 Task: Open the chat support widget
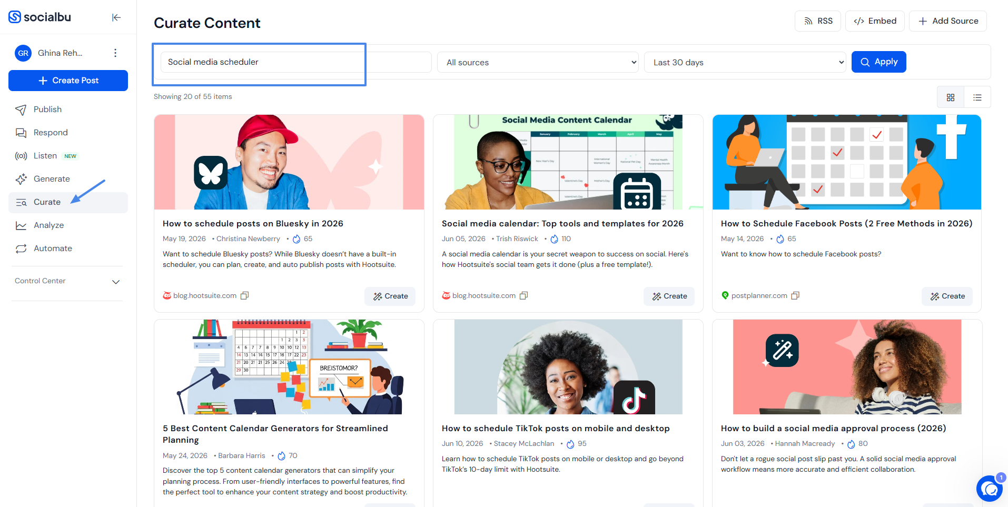[990, 489]
